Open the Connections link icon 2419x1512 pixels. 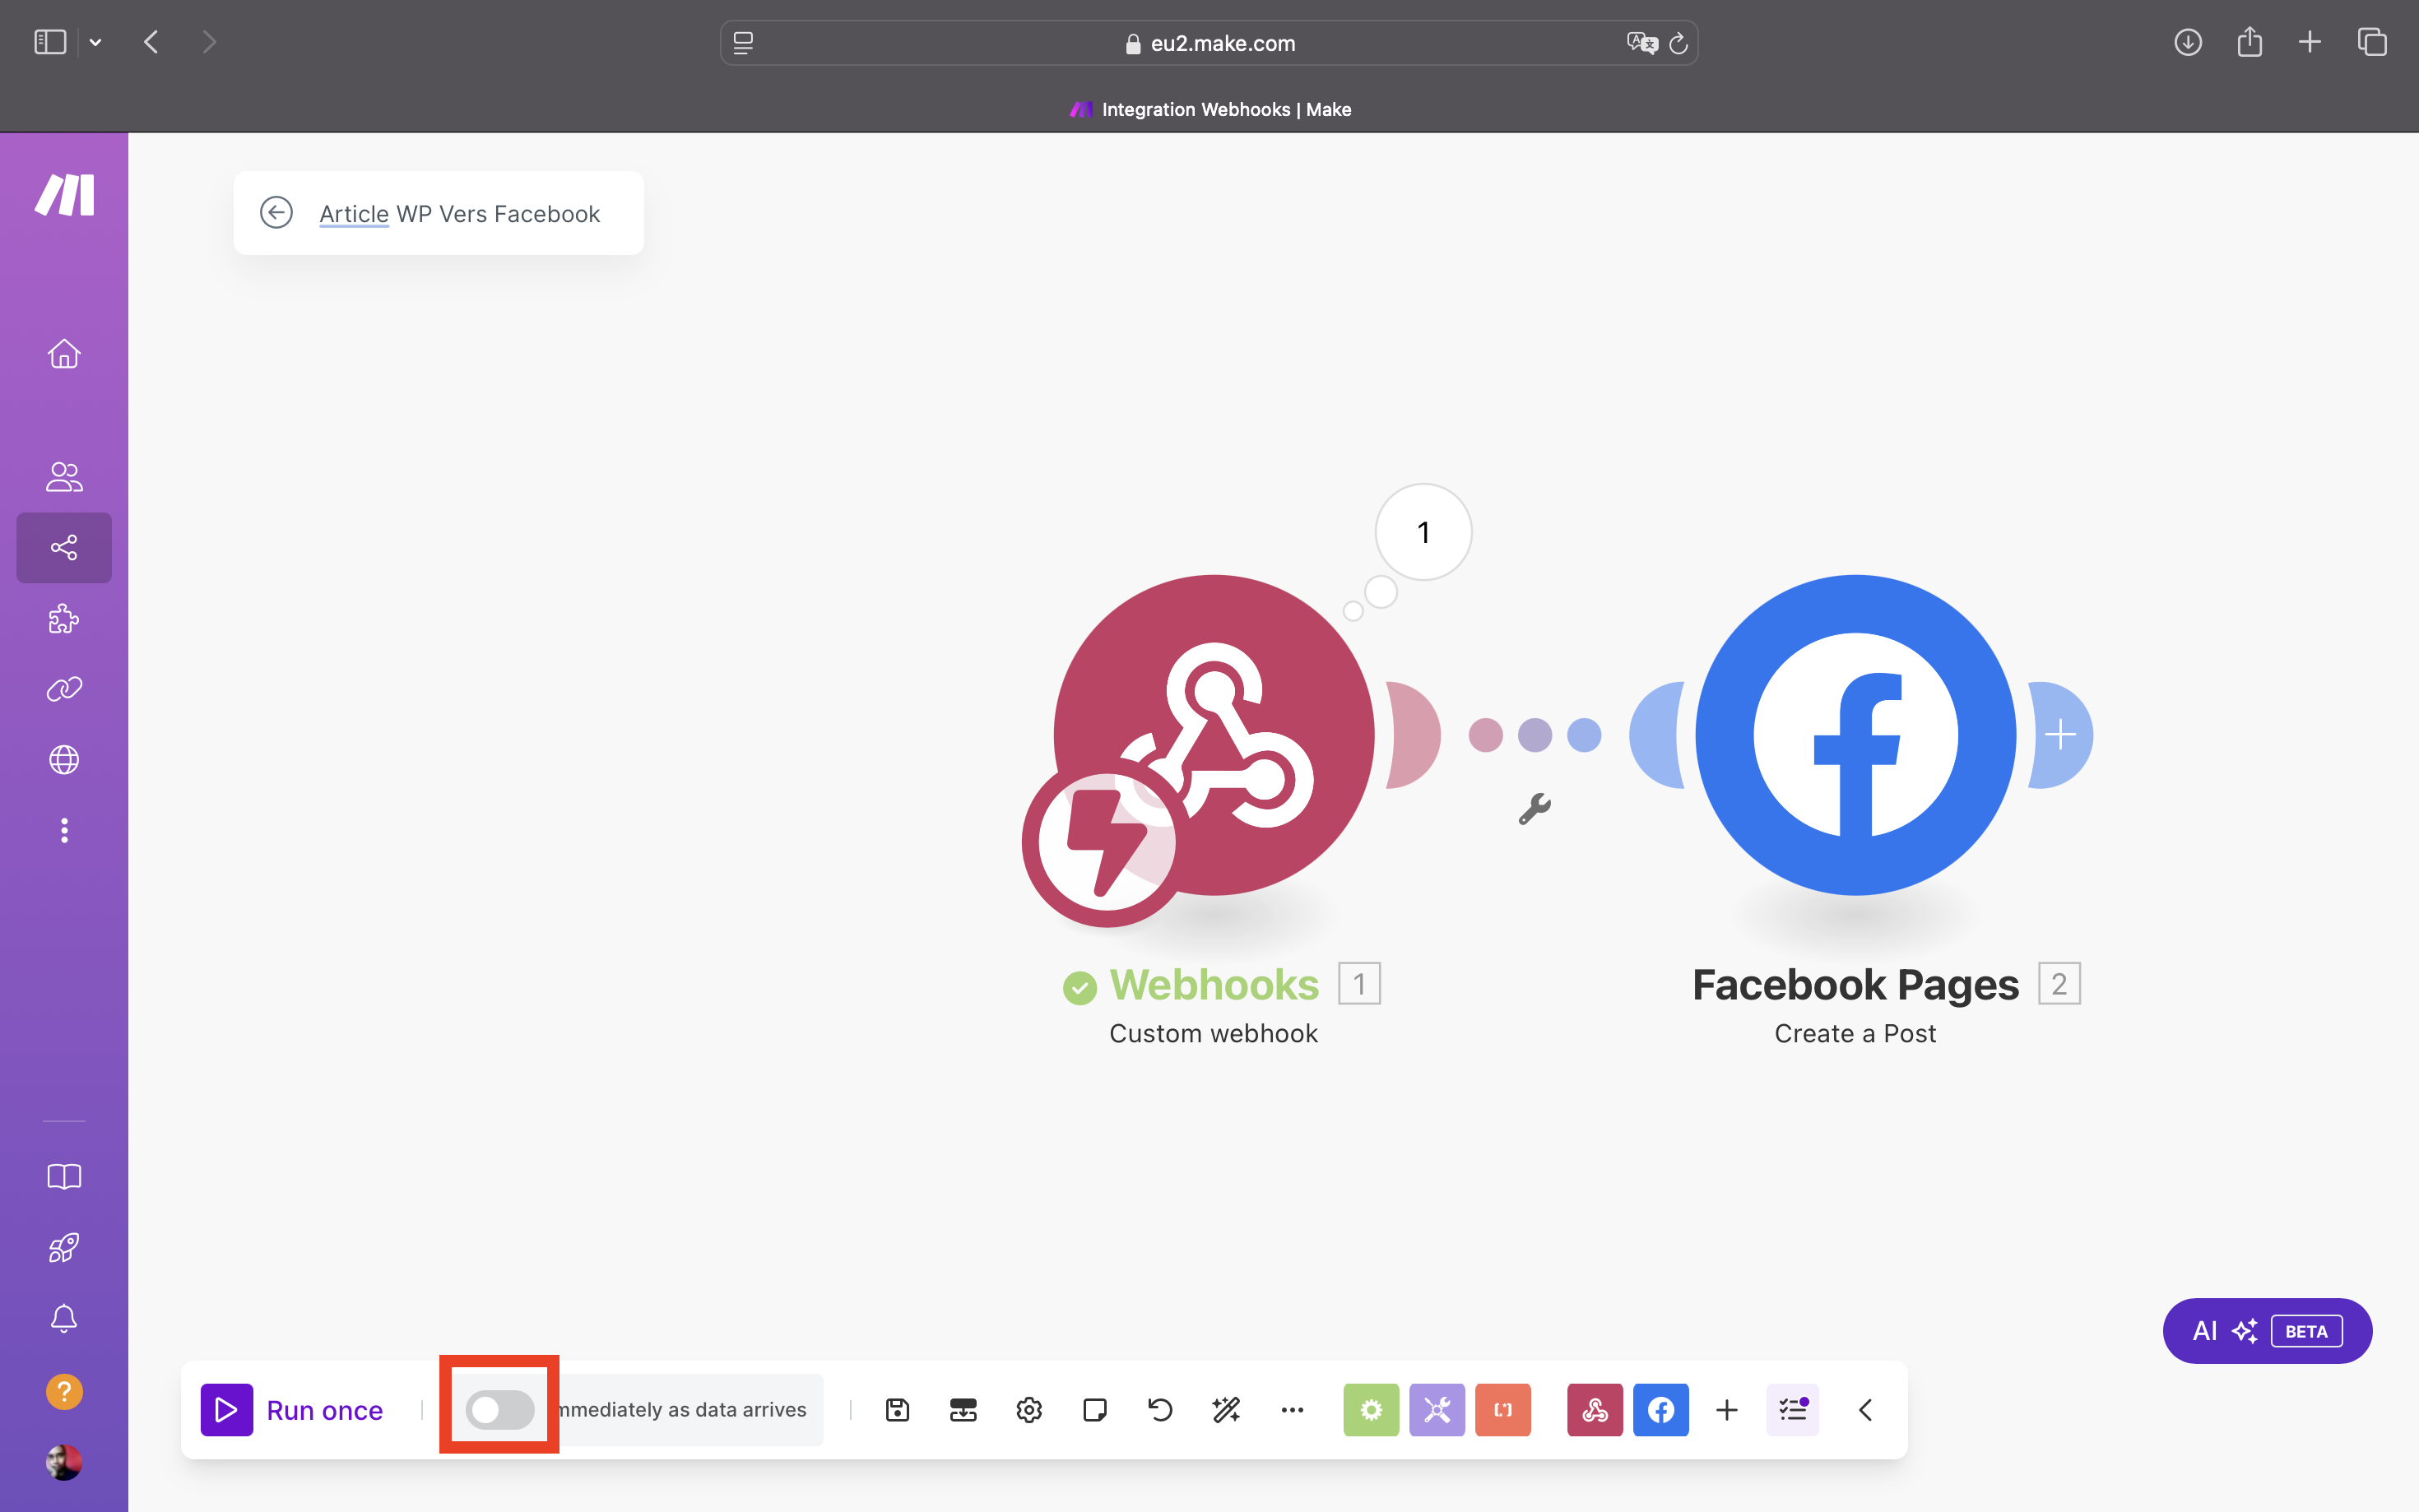tap(64, 689)
